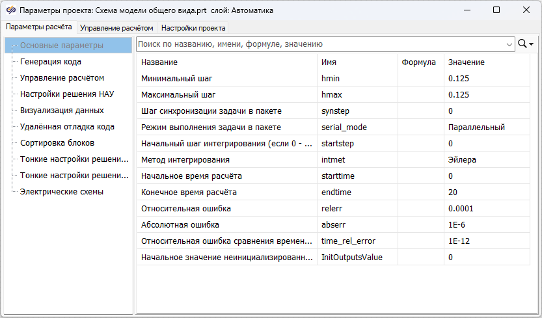This screenshot has width=542, height=318.
Task: Open the Настройки проекта tab
Action: pyautogui.click(x=193, y=28)
